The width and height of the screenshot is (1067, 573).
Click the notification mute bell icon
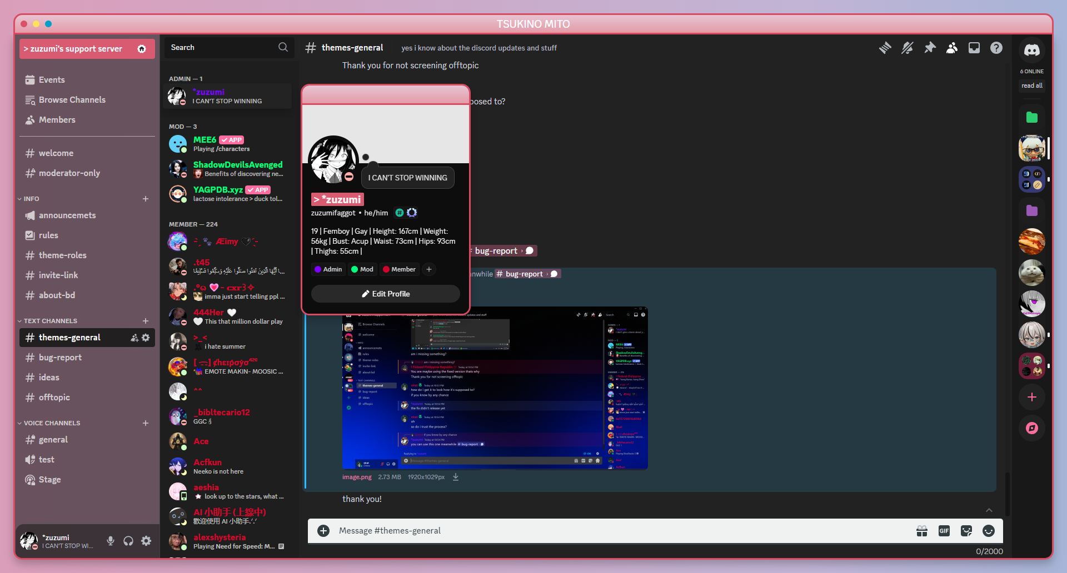pyautogui.click(x=907, y=48)
